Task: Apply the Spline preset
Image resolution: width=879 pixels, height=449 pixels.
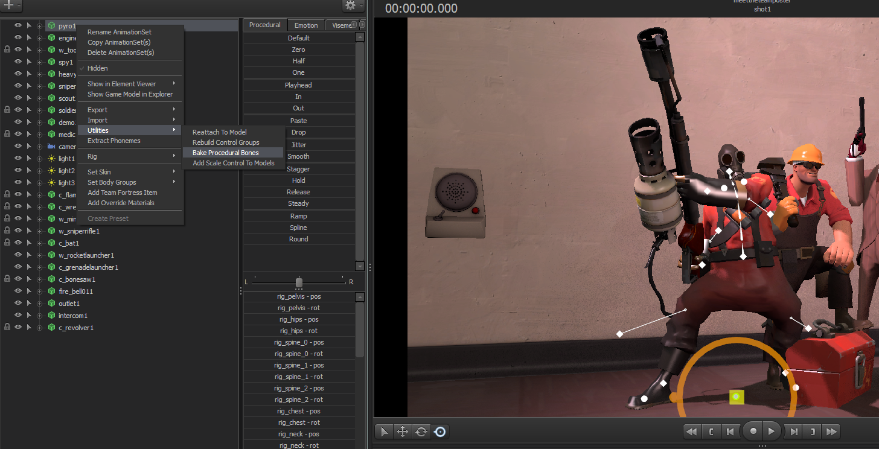Action: pyautogui.click(x=299, y=228)
